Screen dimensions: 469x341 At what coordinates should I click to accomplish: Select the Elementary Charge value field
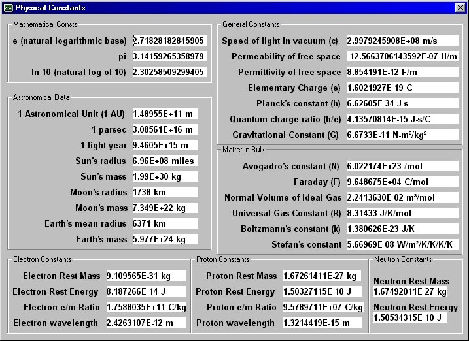402,88
